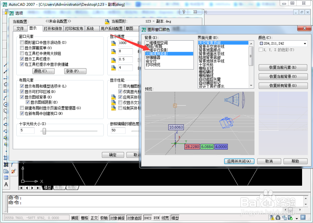Select the Region tool icon
313x223 pixels.
click(x=6, y=171)
